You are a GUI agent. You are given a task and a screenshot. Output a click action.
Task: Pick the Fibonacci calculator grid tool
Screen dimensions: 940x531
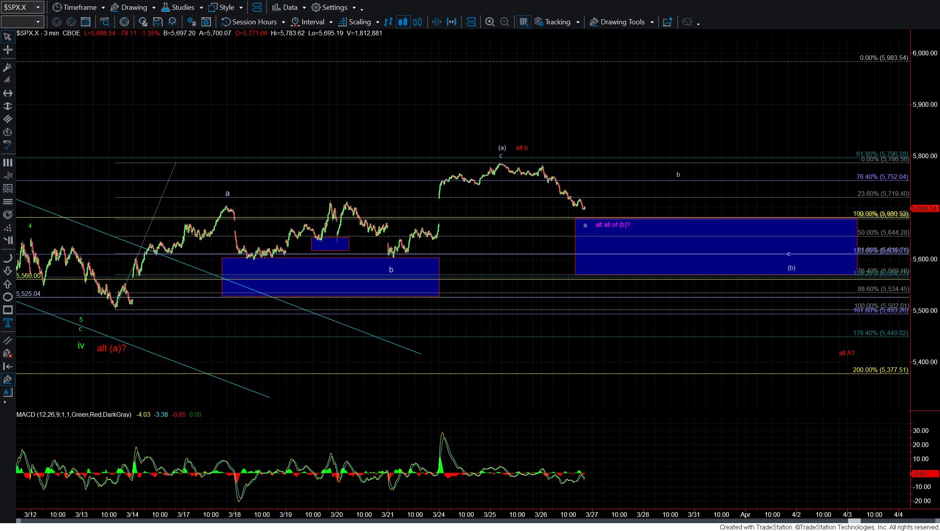7,189
